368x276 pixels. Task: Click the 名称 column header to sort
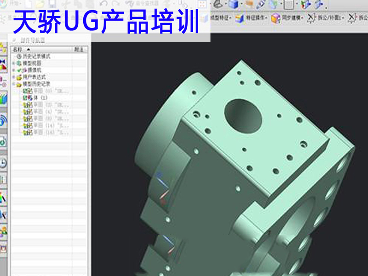(17, 49)
